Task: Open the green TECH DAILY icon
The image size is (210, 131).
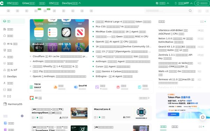Action: (x=31, y=87)
